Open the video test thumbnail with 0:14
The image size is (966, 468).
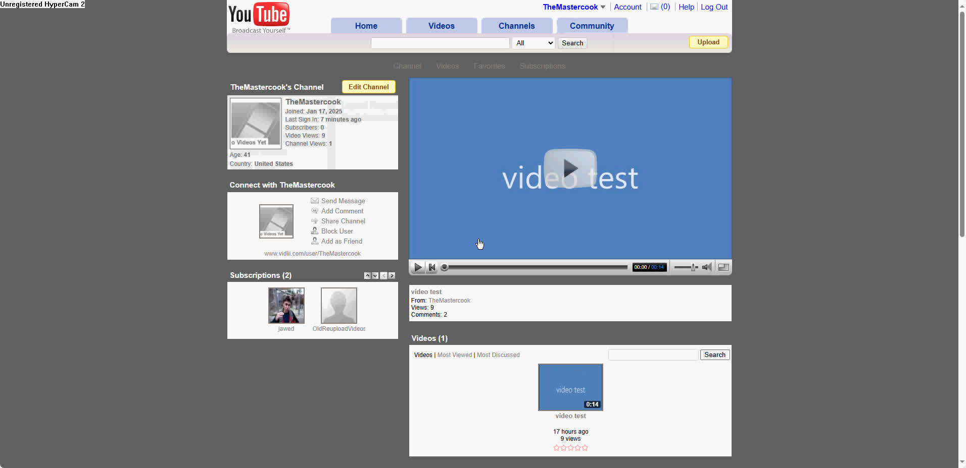coord(570,387)
